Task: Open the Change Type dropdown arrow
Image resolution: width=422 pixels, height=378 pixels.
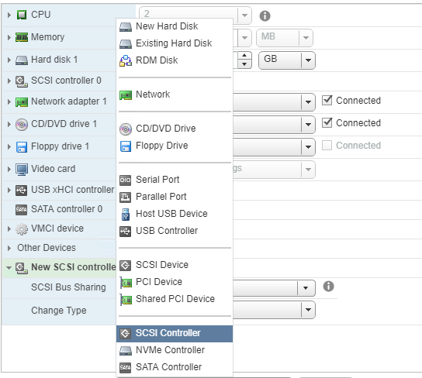Action: (308, 310)
